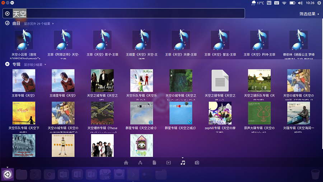This screenshot has width=323, height=182.
Task: Open the 天空之镜乐队专辑 album
Action: point(259,84)
